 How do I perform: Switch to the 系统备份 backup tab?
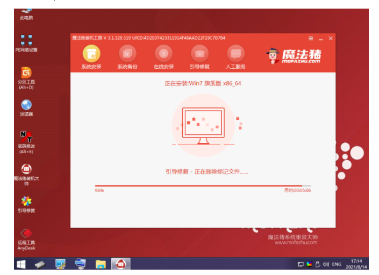pos(127,56)
